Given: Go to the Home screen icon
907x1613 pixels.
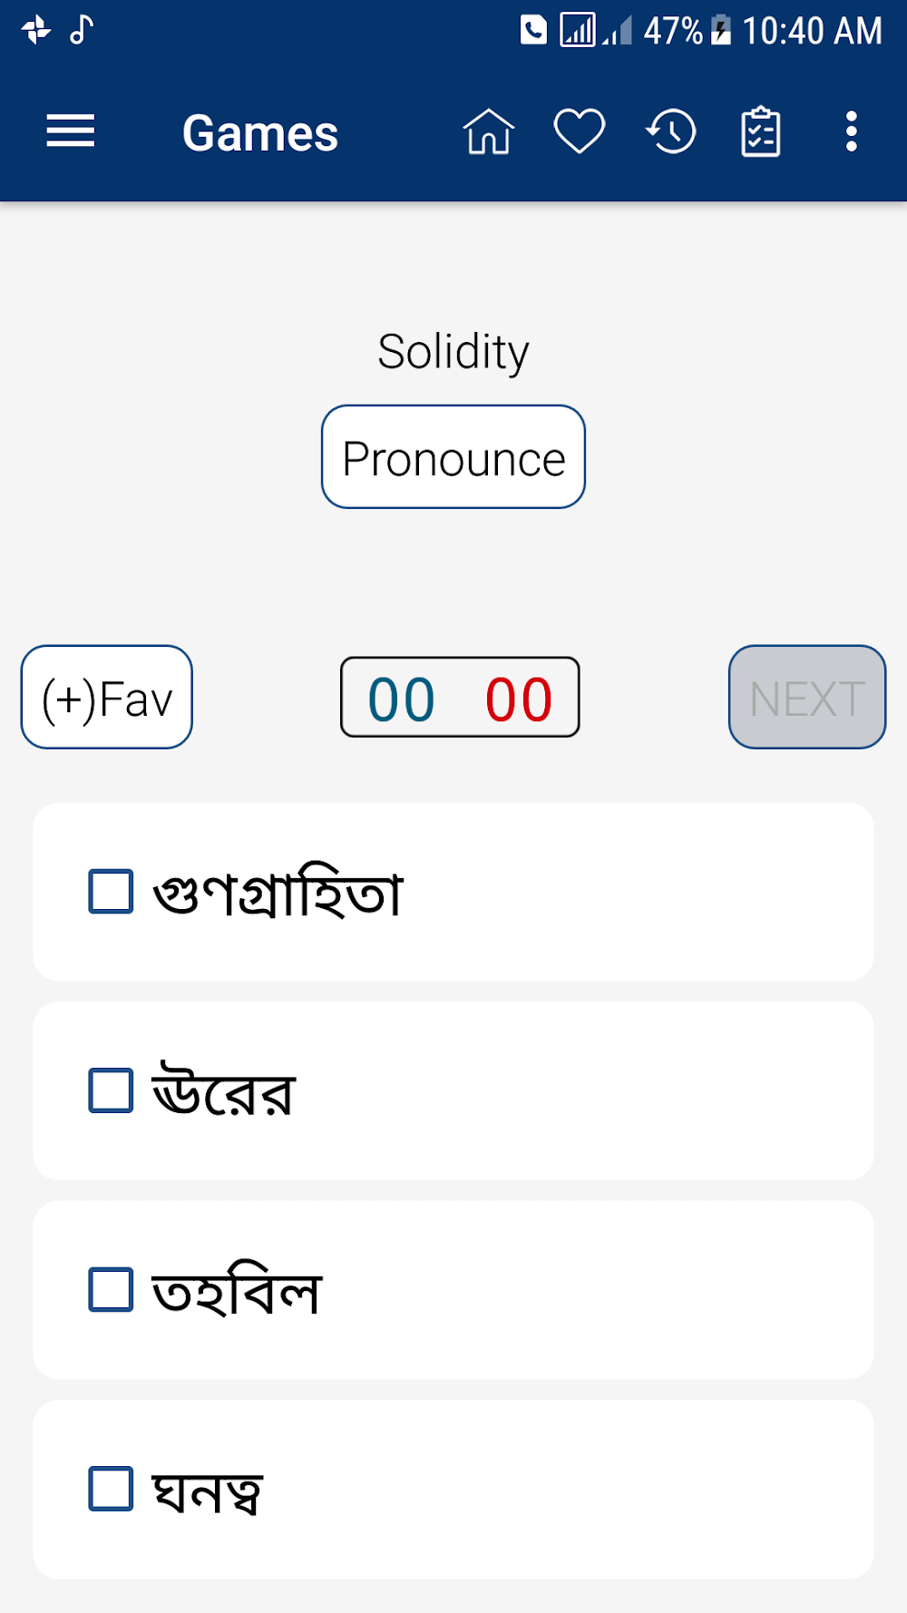Looking at the screenshot, I should tap(489, 132).
